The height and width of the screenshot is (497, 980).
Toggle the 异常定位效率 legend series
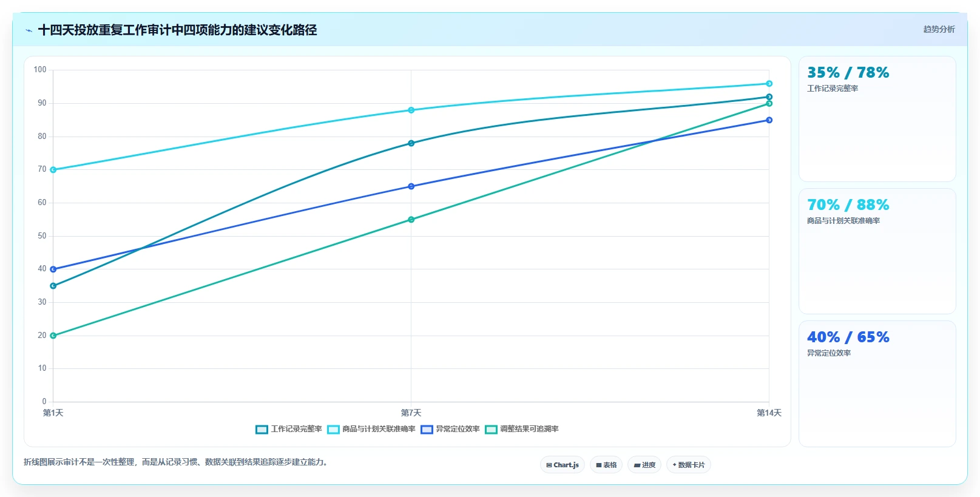click(450, 429)
